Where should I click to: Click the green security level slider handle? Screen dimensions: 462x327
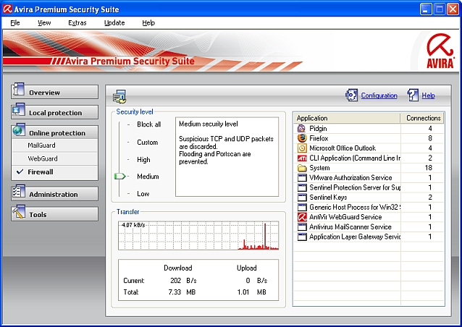point(119,177)
